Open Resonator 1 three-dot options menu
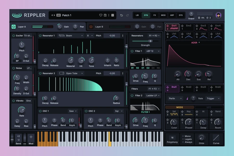 coord(123,36)
